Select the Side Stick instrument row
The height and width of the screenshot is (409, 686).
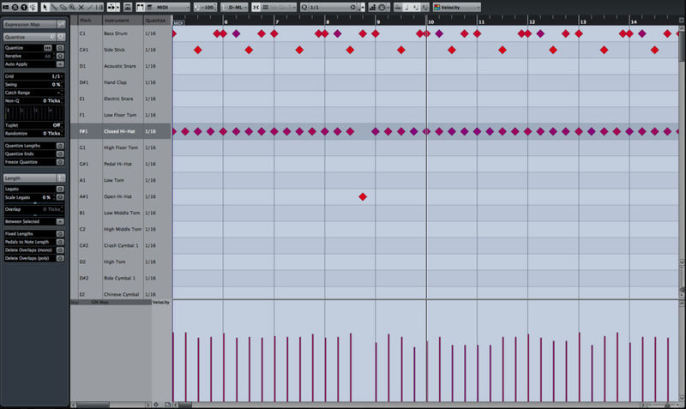120,50
